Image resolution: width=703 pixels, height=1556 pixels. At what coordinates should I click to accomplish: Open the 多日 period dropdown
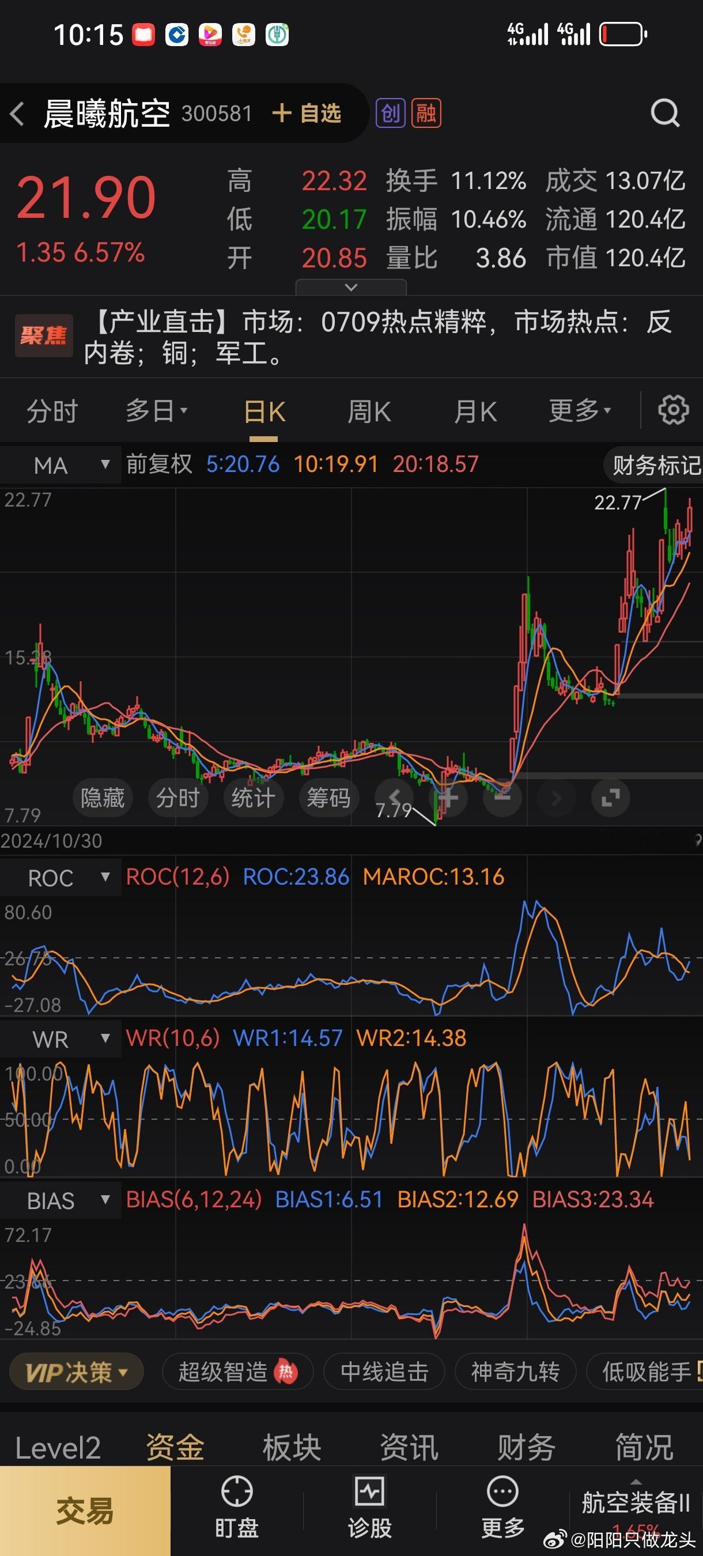click(x=156, y=411)
